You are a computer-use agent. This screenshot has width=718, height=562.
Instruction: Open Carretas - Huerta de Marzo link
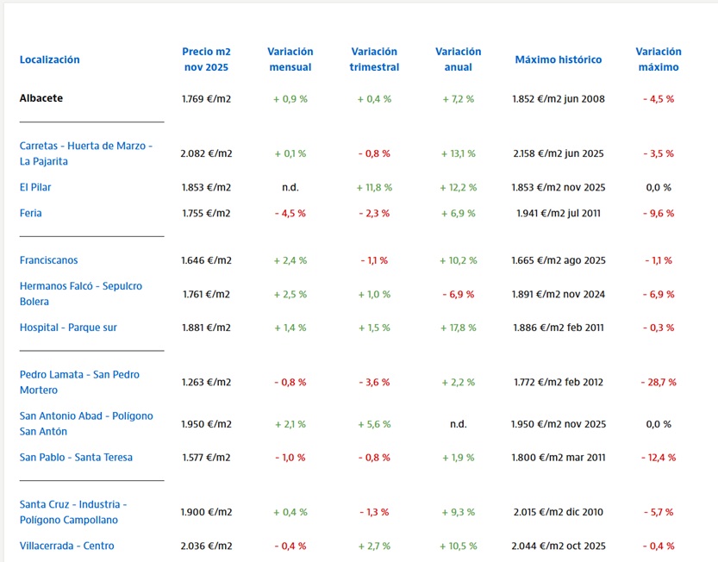tap(85, 153)
